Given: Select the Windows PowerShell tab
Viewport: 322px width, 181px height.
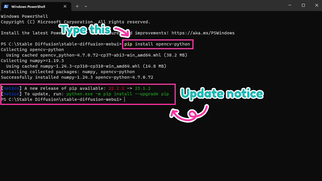Looking at the screenshot, I should [36, 6].
